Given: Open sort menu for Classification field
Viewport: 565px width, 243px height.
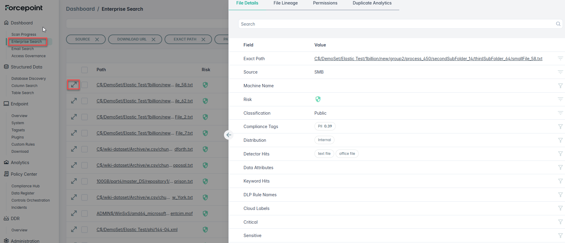Looking at the screenshot, I should click(x=560, y=113).
